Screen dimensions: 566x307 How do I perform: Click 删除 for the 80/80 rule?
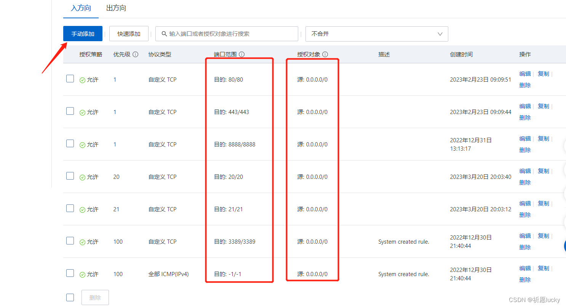(525, 85)
